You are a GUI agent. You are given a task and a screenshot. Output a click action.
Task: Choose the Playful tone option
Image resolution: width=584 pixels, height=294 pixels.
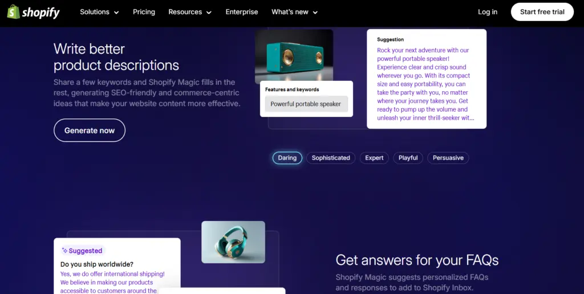pos(408,158)
